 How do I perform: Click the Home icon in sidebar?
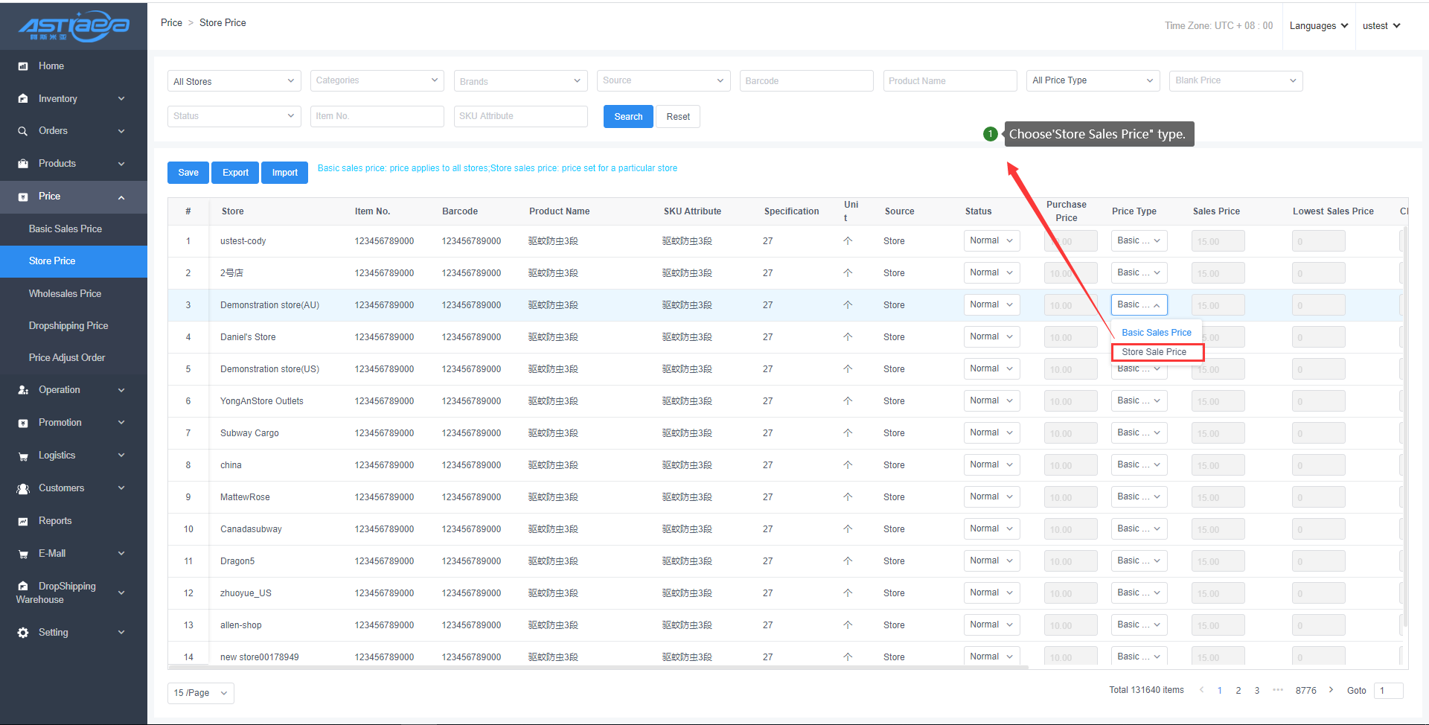23,66
